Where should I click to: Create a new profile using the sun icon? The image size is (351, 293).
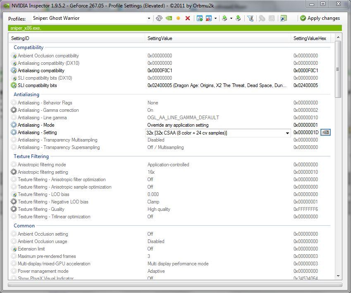[x=178, y=18]
